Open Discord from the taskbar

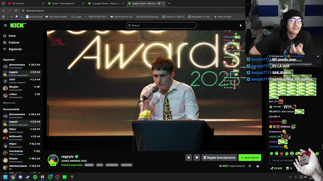[20, 177]
